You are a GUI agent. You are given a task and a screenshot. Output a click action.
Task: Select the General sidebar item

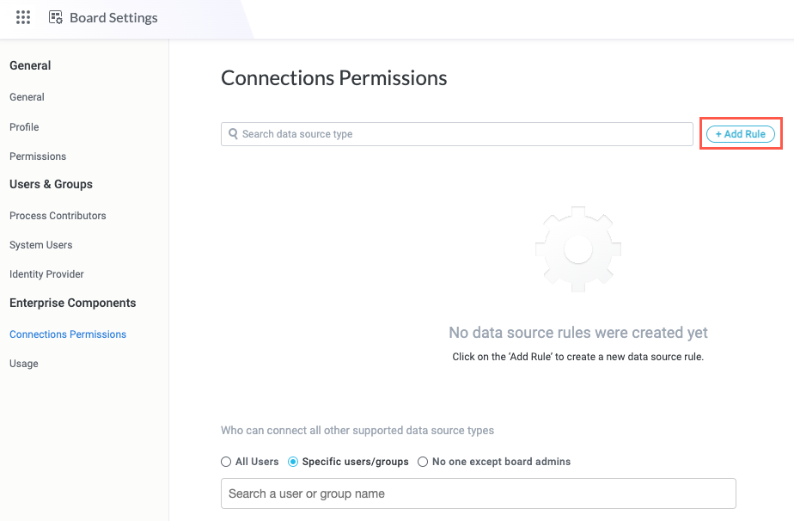click(x=26, y=96)
